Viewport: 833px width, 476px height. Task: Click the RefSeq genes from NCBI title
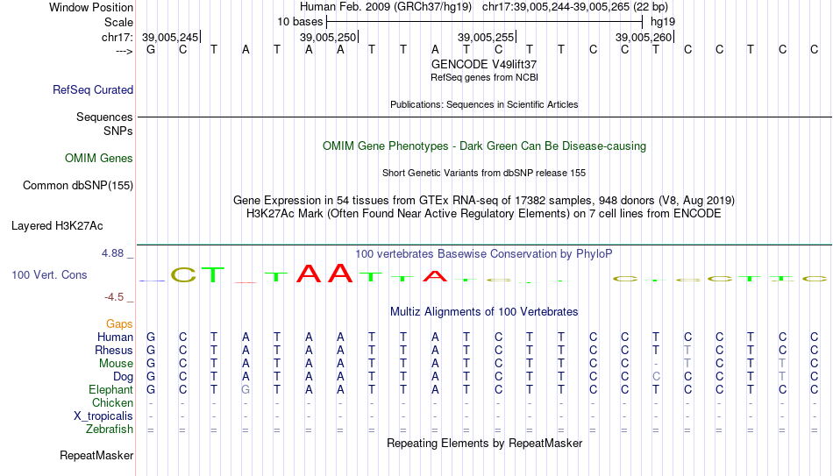[484, 77]
